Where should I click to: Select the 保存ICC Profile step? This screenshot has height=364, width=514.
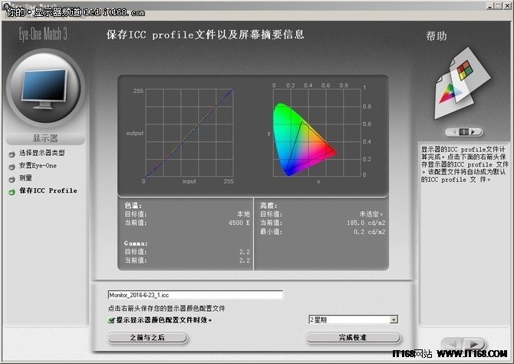[48, 190]
